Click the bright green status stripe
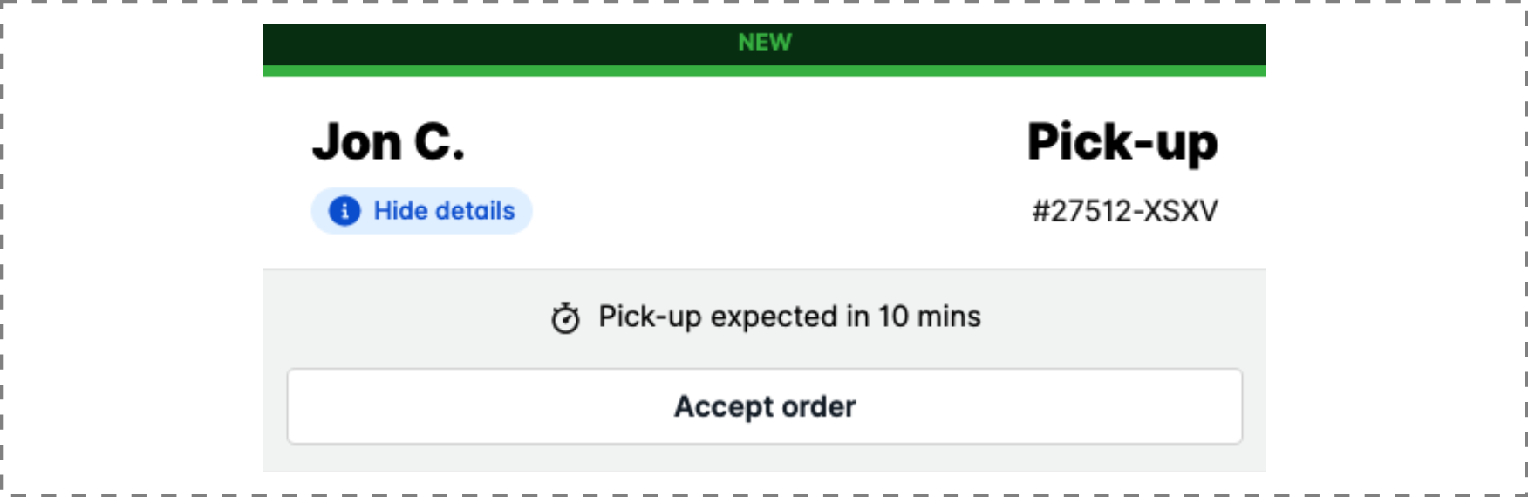This screenshot has width=1528, height=497. click(765, 71)
